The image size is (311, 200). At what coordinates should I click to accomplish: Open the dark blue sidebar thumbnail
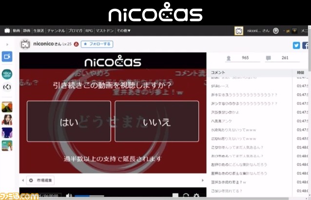pyautogui.click(x=7, y=133)
